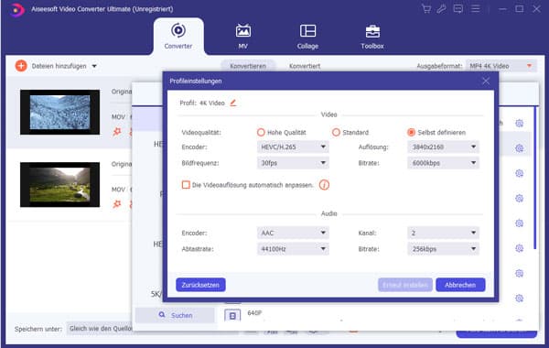Image resolution: width=549 pixels, height=348 pixels.
Task: Click the orange plus add-files icon
Action: (21, 66)
